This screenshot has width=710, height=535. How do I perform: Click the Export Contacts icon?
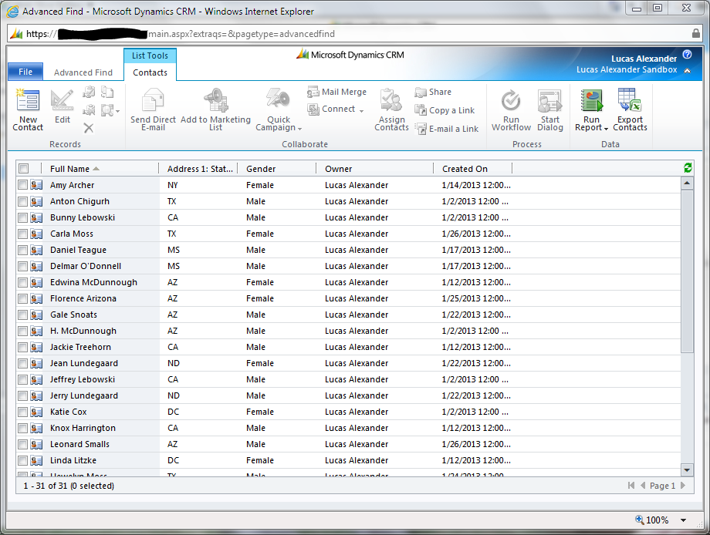click(x=630, y=100)
